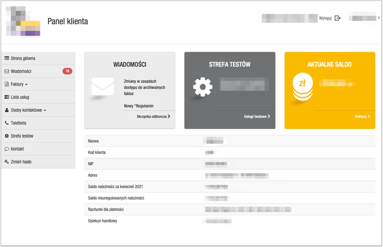The image size is (383, 247).
Task: Click the NIP row label
Action: pos(91,164)
